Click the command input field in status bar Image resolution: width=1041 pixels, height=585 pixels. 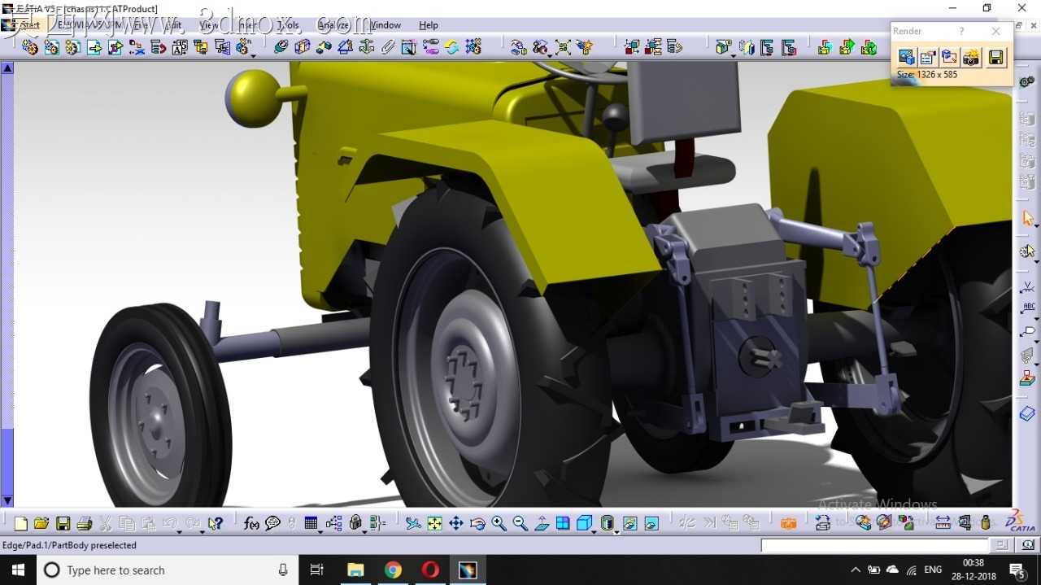point(875,545)
